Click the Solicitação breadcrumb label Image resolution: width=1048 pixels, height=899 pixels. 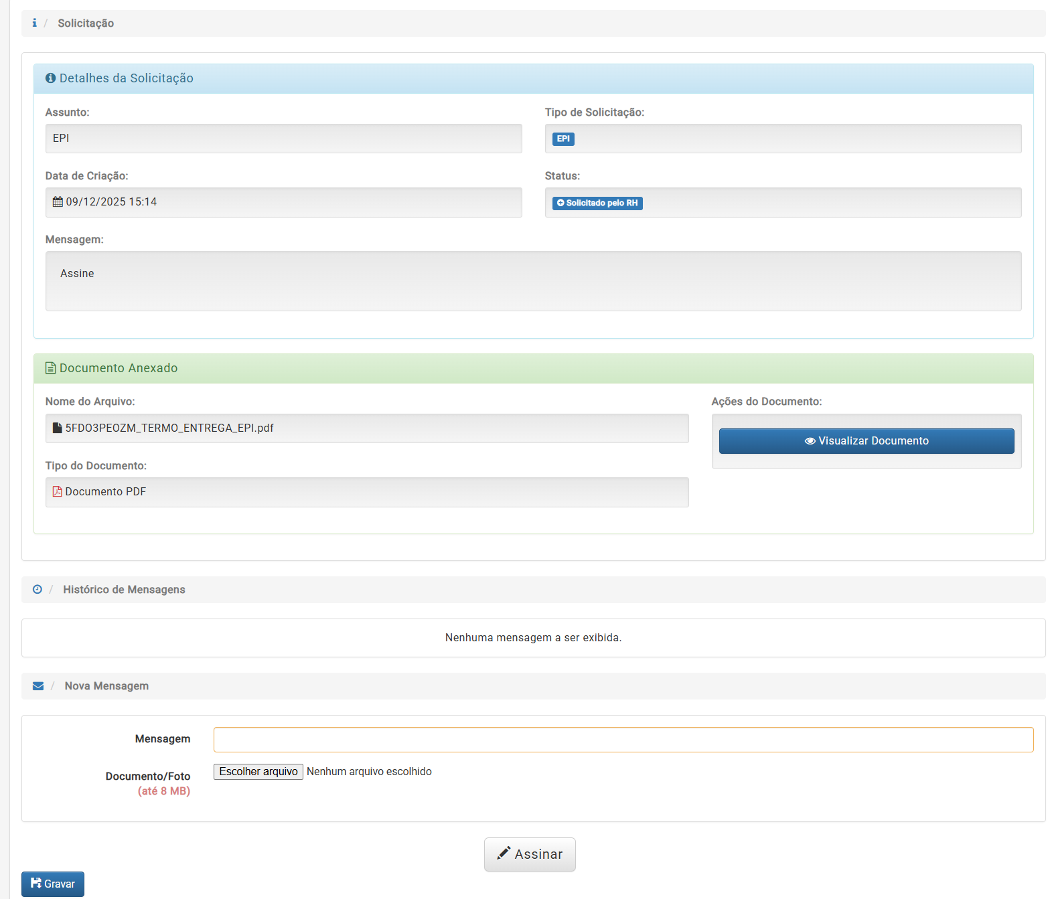(x=86, y=23)
